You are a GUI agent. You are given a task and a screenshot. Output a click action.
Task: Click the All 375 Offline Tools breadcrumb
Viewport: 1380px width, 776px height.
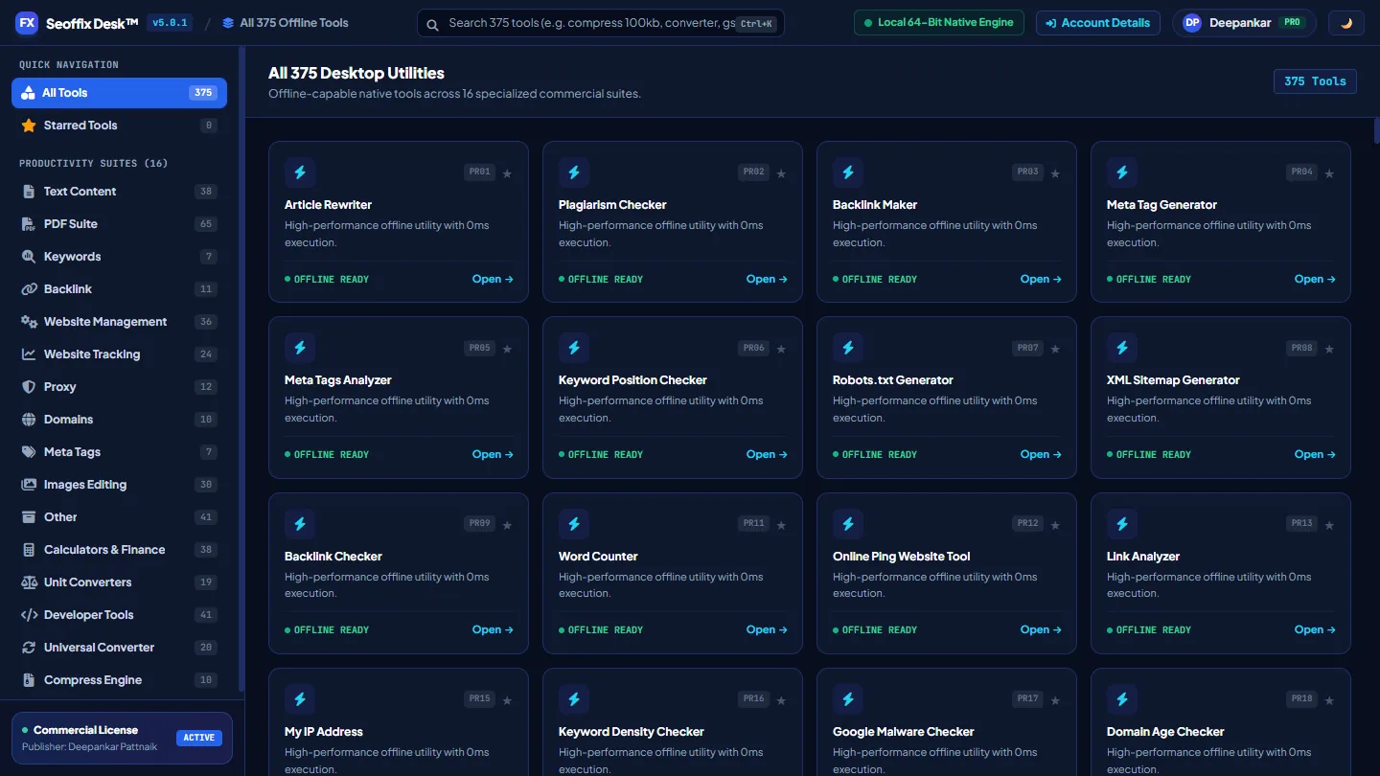[x=286, y=23]
